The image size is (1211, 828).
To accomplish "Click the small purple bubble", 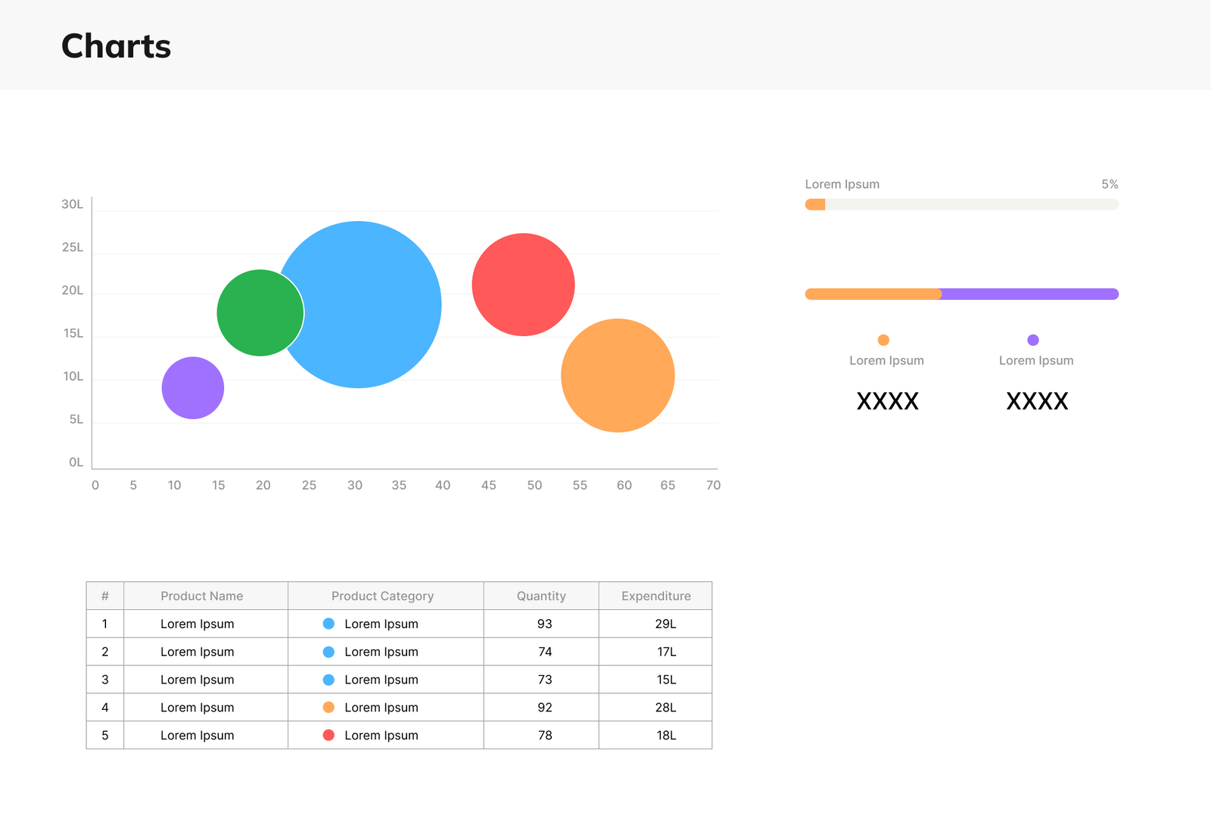I will pyautogui.click(x=193, y=388).
